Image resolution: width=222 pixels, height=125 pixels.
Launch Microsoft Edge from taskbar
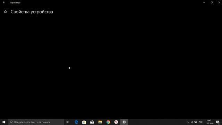(x=76, y=122)
